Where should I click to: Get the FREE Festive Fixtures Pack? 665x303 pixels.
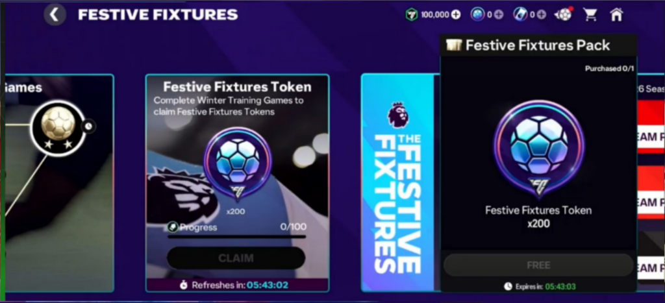click(538, 265)
